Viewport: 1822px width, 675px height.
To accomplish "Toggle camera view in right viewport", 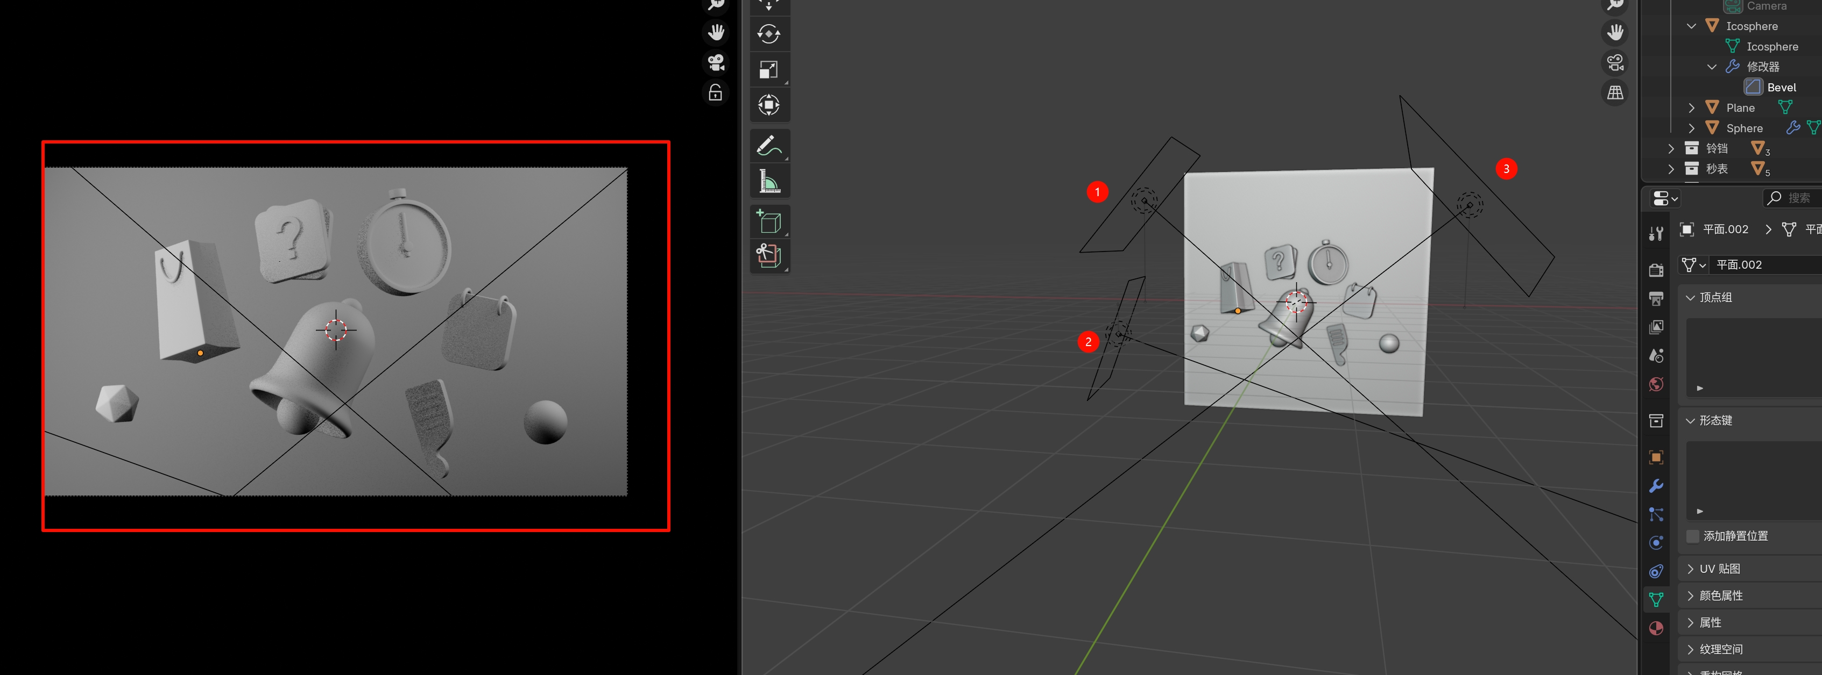I will 1615,63.
